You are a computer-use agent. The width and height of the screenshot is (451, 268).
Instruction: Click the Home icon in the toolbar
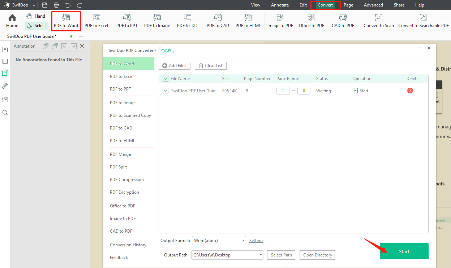[x=12, y=21]
